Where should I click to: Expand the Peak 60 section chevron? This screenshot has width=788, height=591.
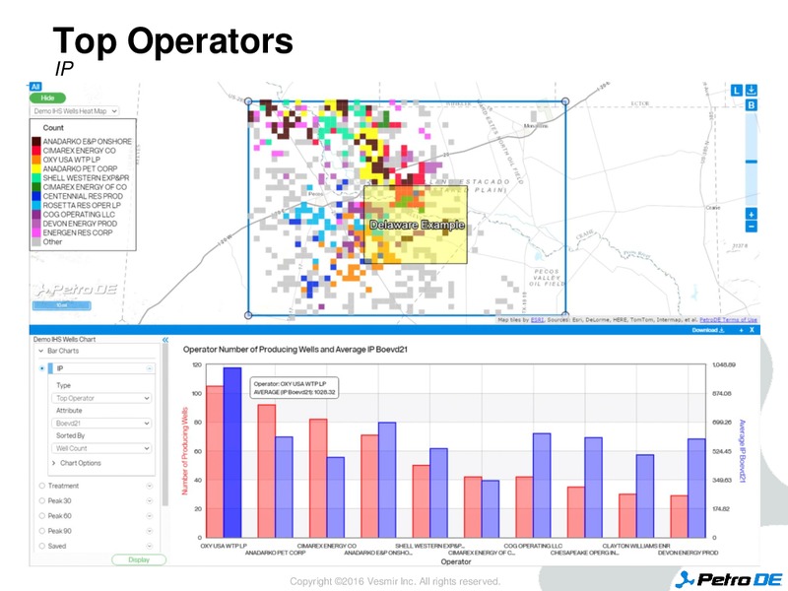point(150,515)
